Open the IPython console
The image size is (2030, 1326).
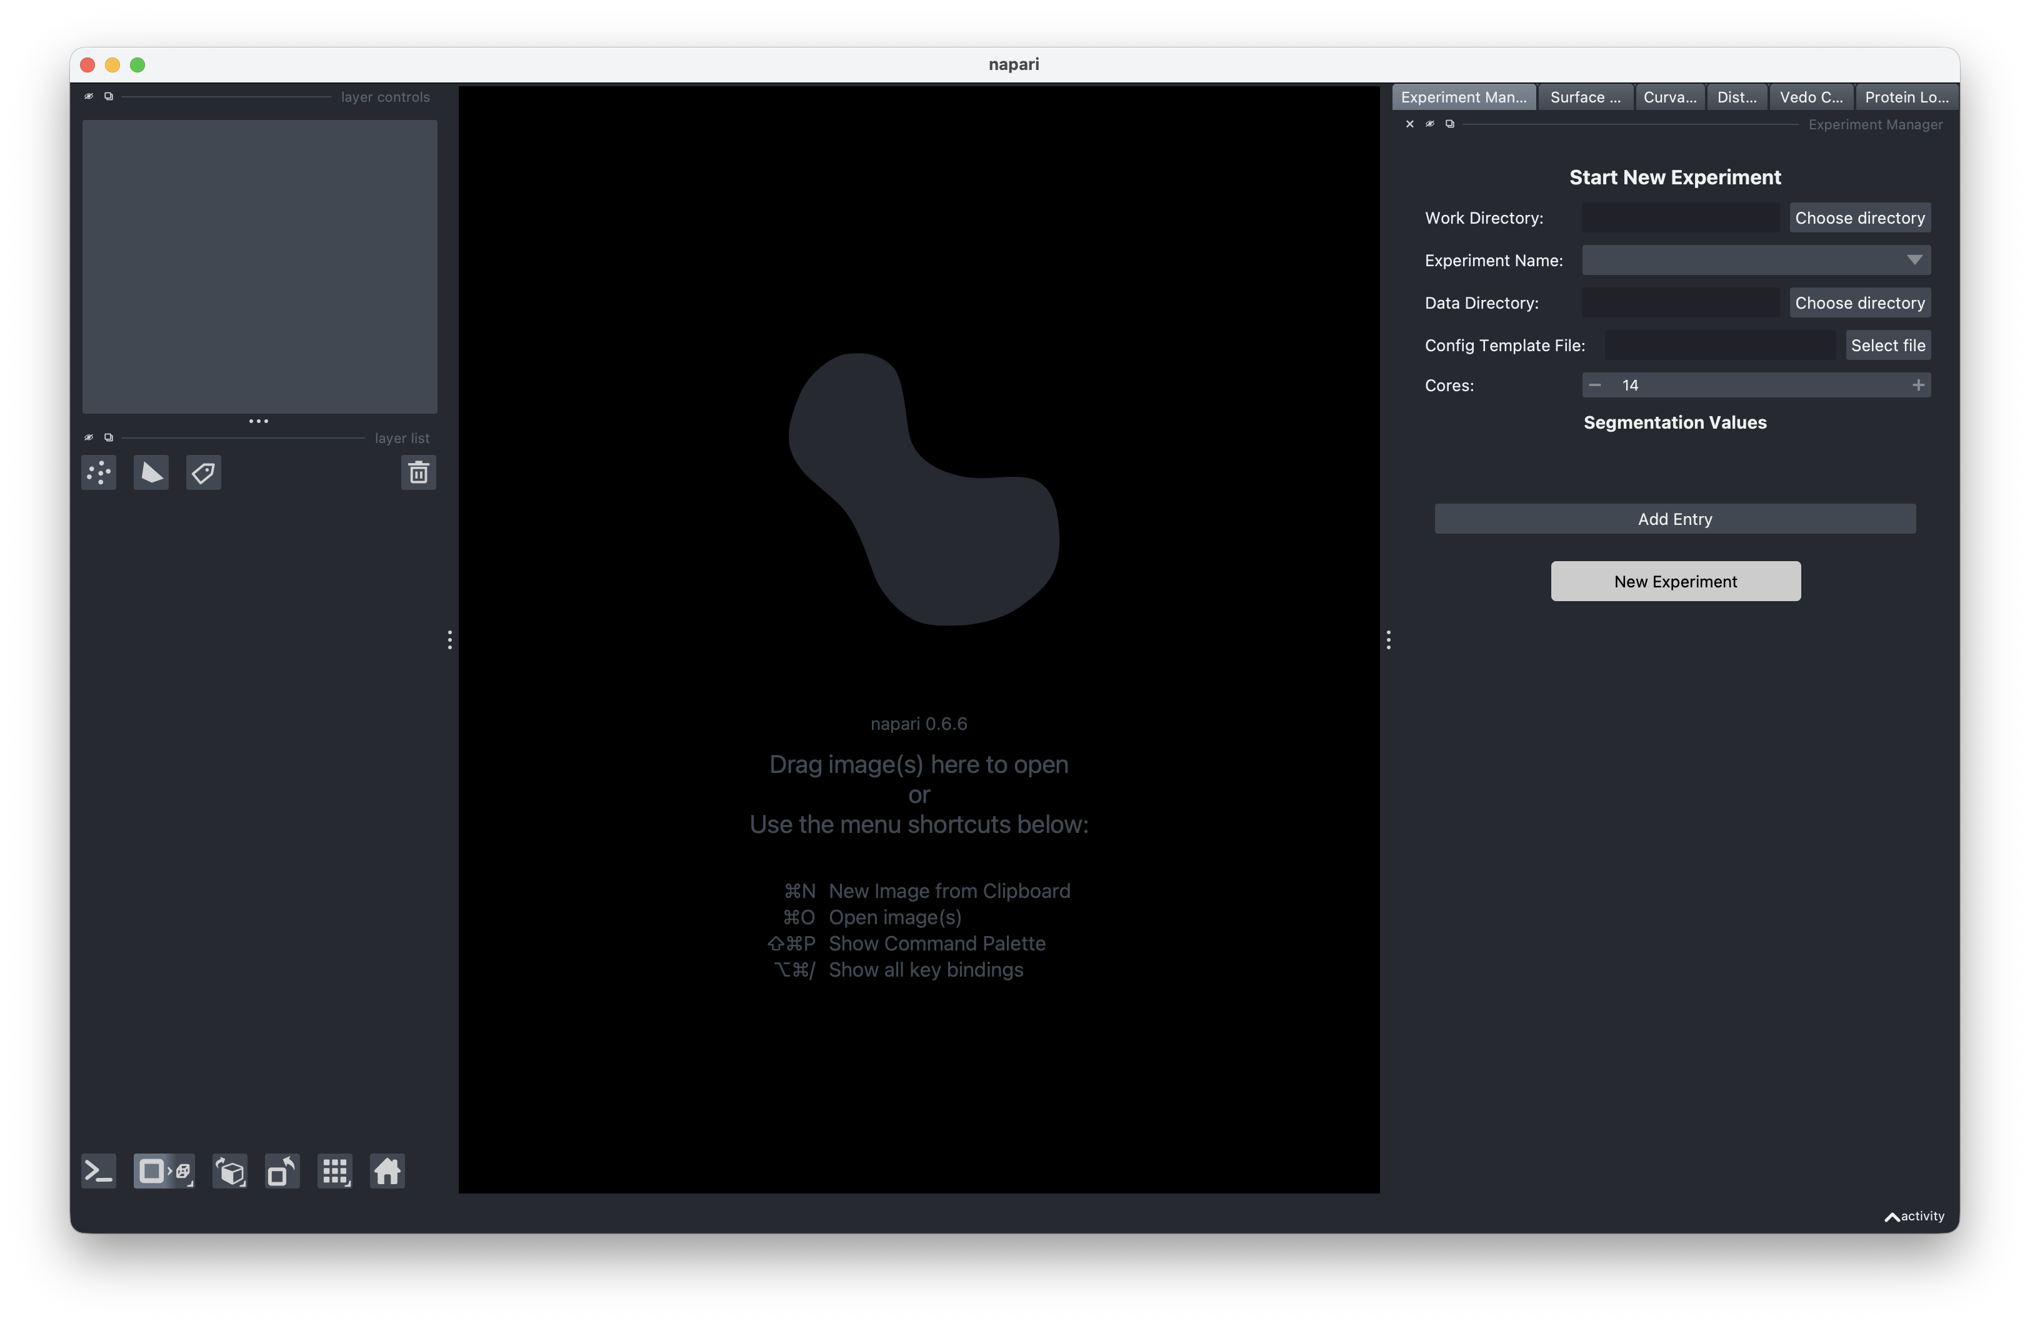click(99, 1171)
